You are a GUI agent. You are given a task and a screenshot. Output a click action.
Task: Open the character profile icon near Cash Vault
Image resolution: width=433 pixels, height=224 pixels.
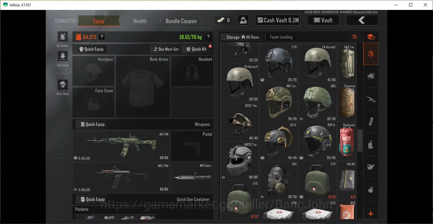(243, 20)
